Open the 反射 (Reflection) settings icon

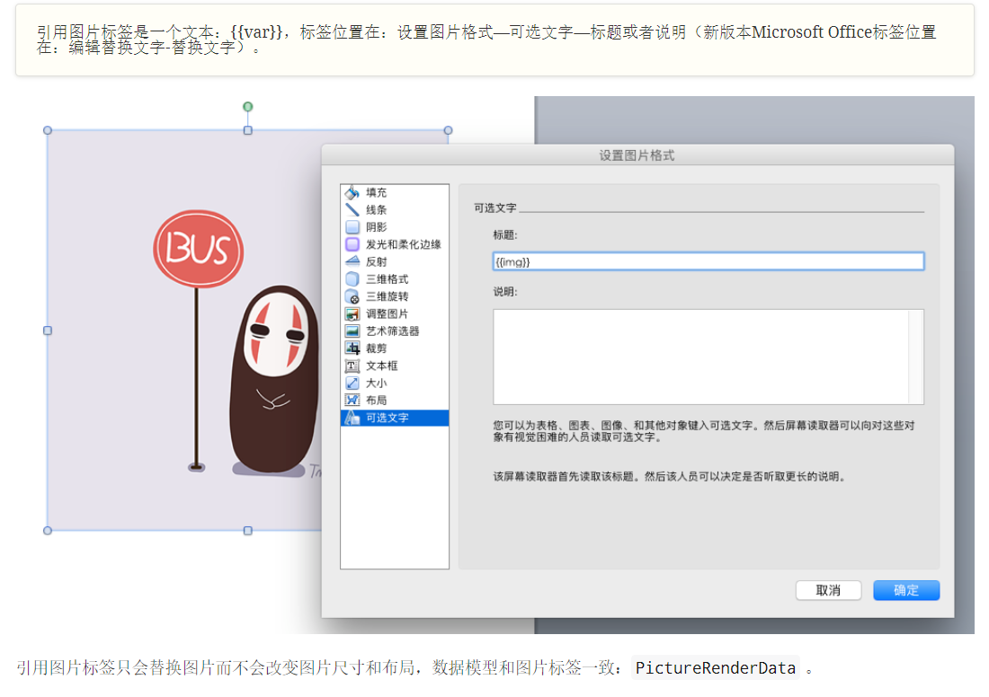(x=352, y=261)
